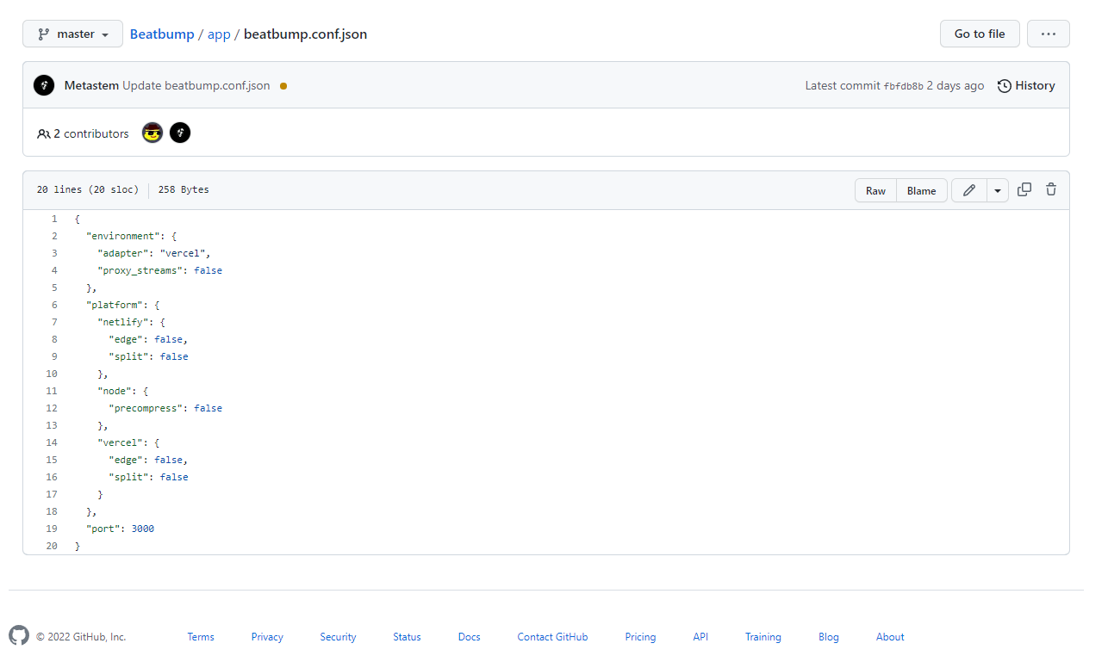Screen dimensions: 1108x668
Task: Copy raw contents with the copy icon
Action: (x=1024, y=189)
